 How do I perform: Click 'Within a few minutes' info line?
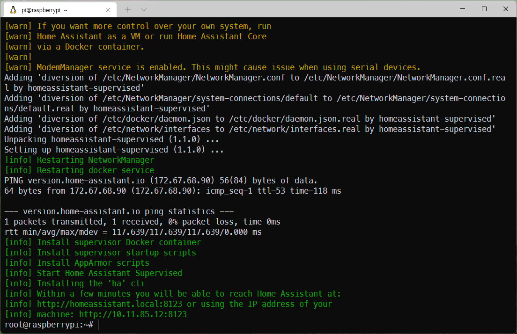tap(173, 294)
